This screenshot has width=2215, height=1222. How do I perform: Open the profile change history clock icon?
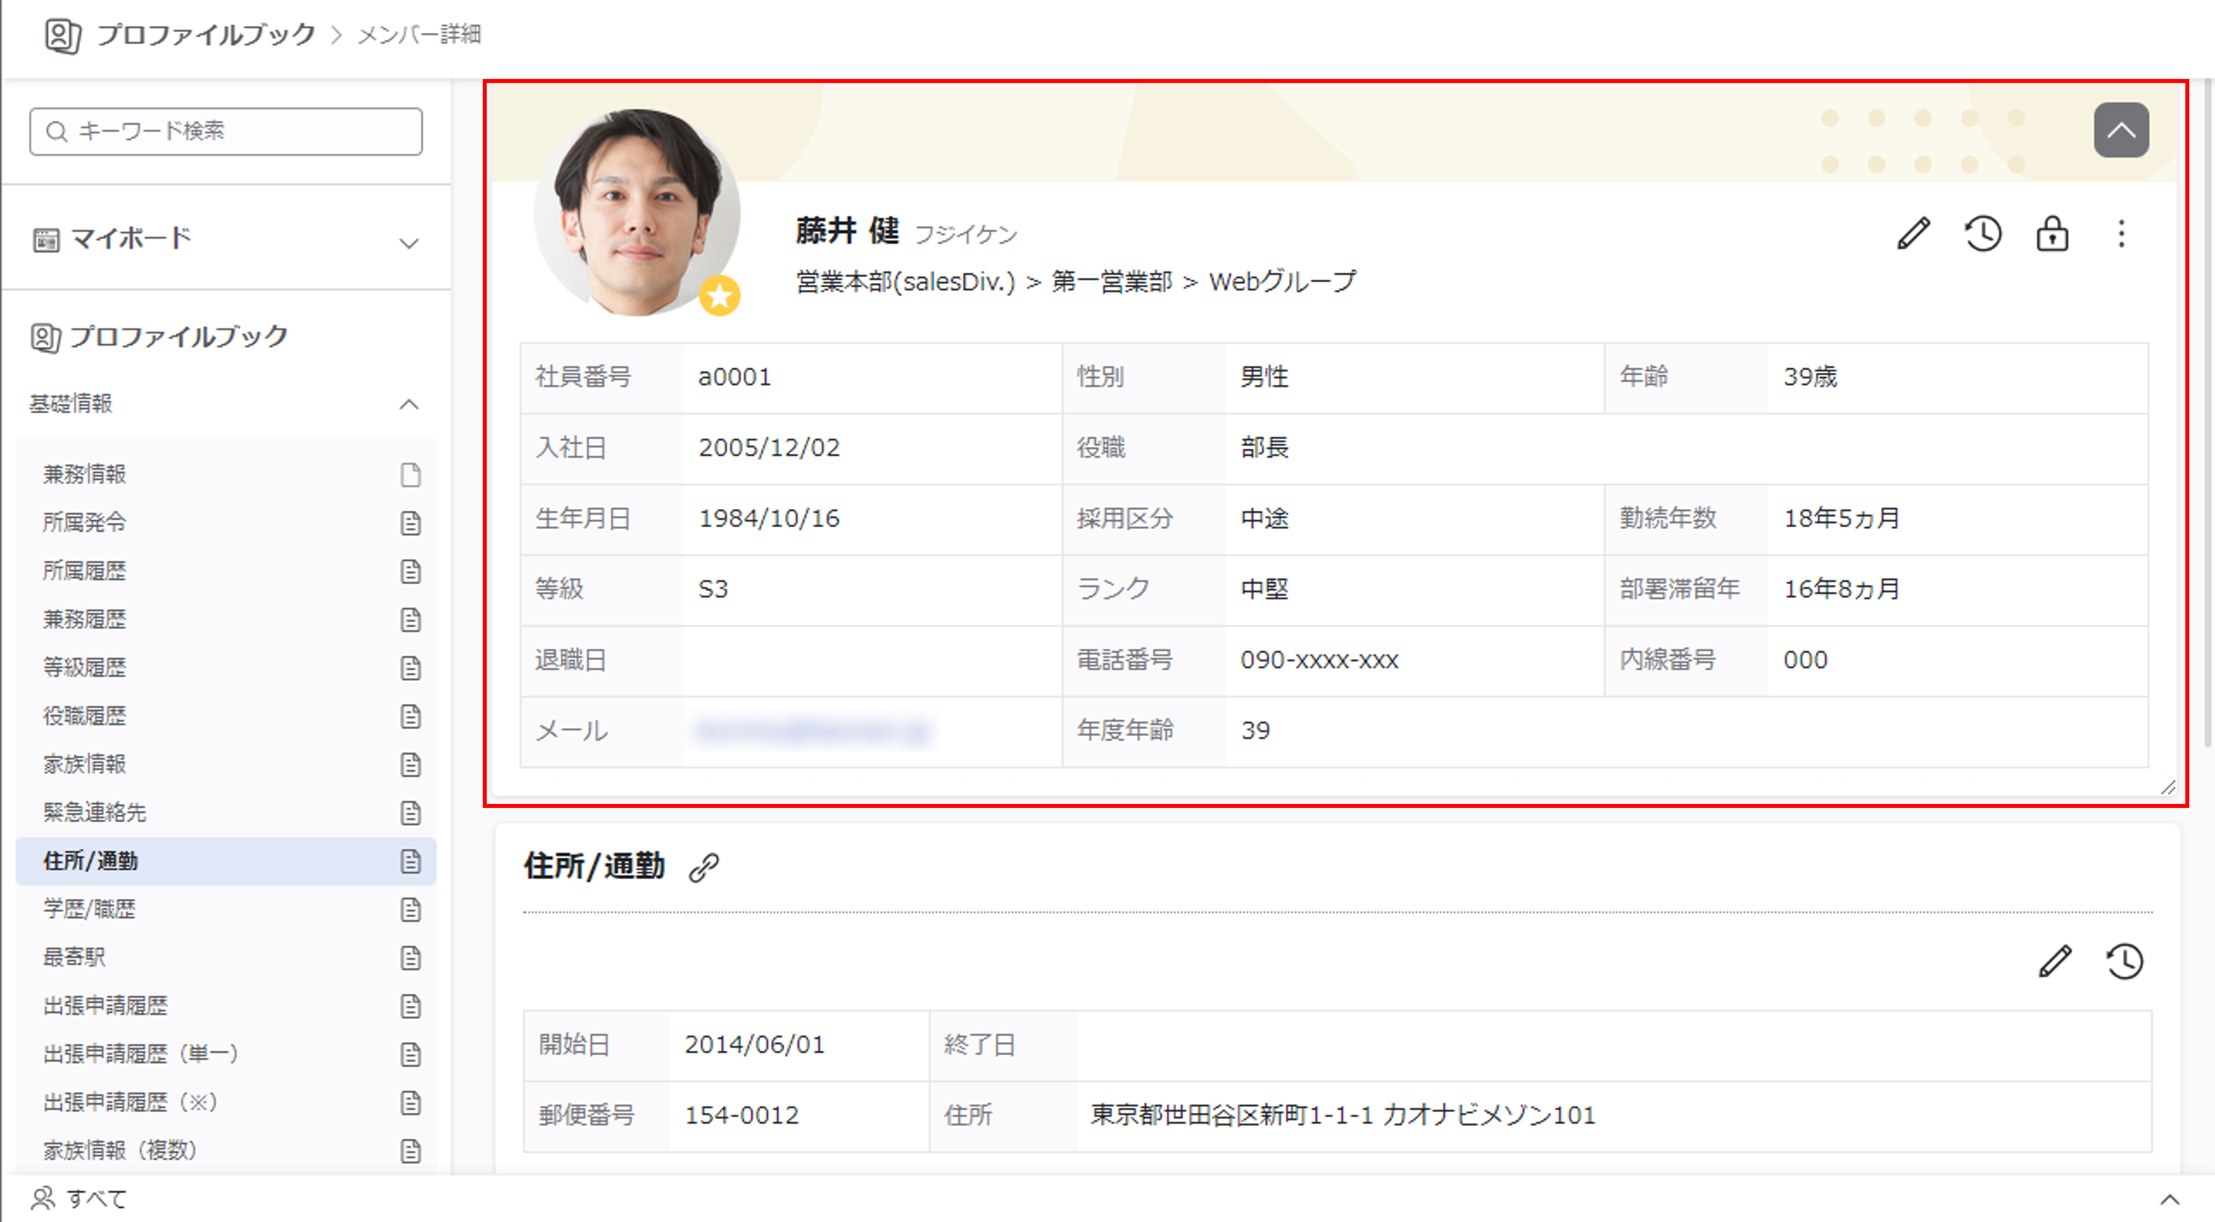[1983, 234]
